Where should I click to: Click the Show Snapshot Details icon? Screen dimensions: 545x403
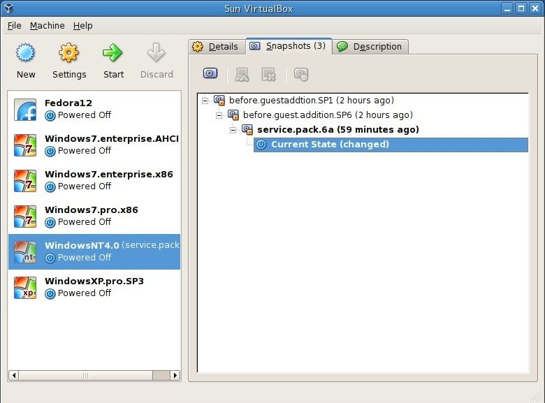click(301, 74)
